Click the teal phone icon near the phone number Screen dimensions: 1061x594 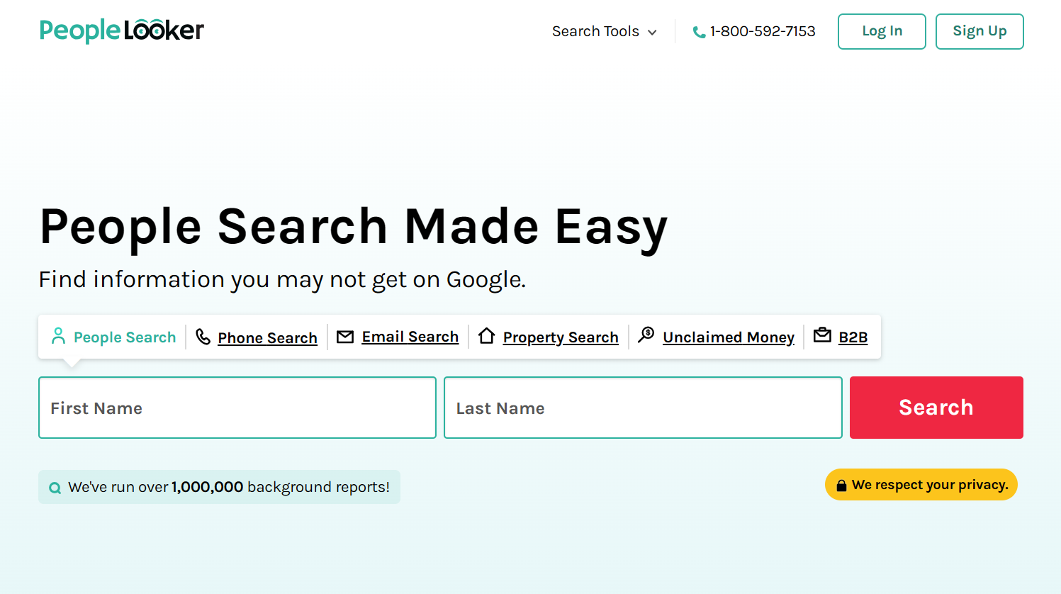pos(699,31)
